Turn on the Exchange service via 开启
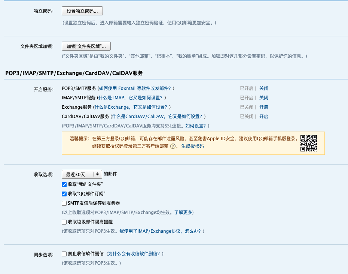This screenshot has width=348, height=274. 264,107
